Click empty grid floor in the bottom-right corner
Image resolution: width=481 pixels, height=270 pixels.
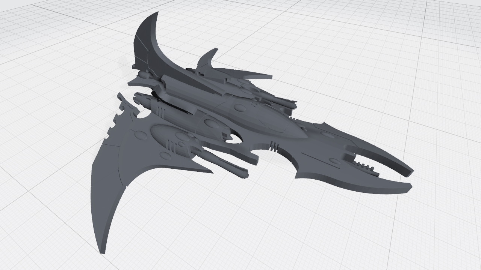[443, 244]
